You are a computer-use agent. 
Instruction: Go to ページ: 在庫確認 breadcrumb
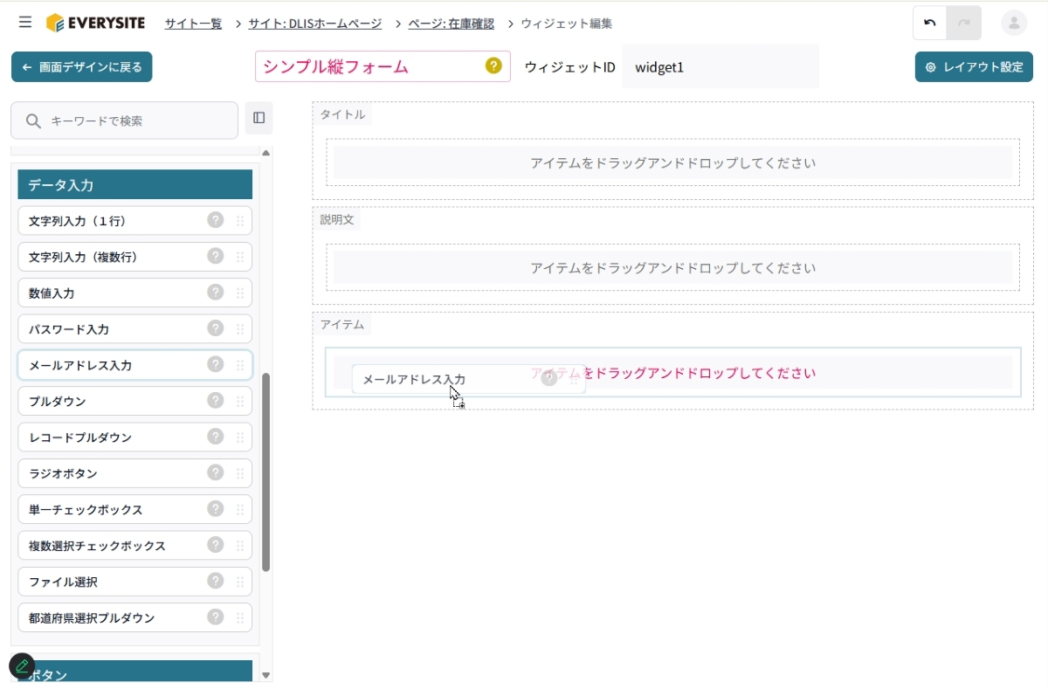pos(451,24)
